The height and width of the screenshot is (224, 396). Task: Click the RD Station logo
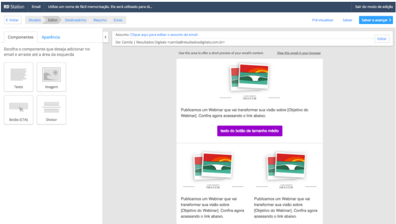point(14,6)
